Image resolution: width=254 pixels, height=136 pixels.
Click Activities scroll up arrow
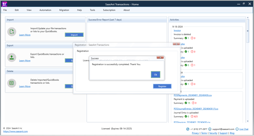click(x=248, y=17)
